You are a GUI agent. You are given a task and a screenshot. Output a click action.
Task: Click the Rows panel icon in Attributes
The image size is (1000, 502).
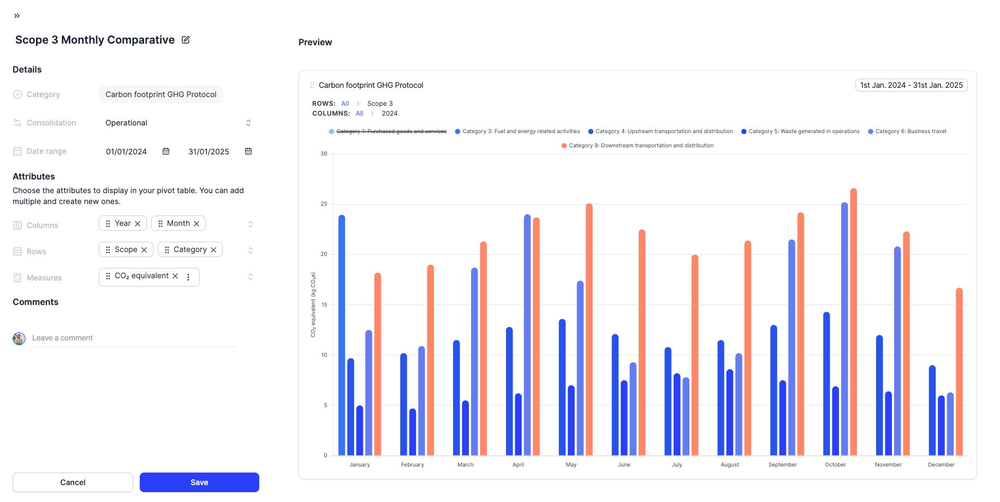17,251
